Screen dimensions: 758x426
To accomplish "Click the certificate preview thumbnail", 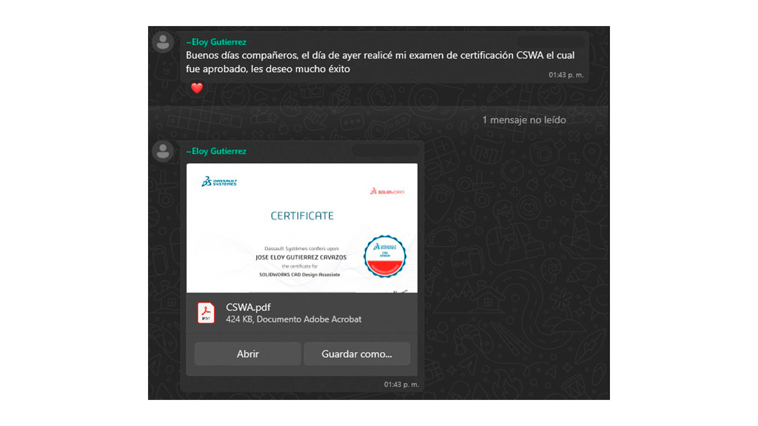I will click(x=302, y=228).
